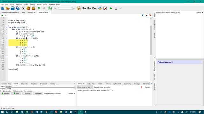Click the pin icon at editor top right
The image size is (204, 114).
pyautogui.click(x=143, y=15)
